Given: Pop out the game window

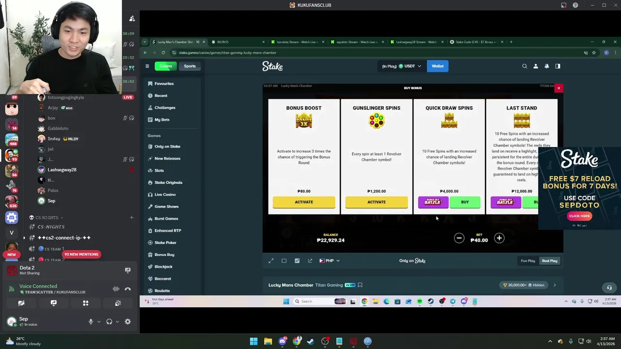Looking at the screenshot, I should click(x=310, y=261).
